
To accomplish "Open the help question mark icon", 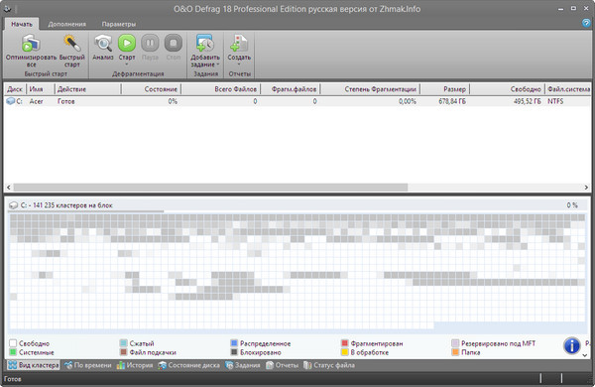I will click(x=586, y=23).
